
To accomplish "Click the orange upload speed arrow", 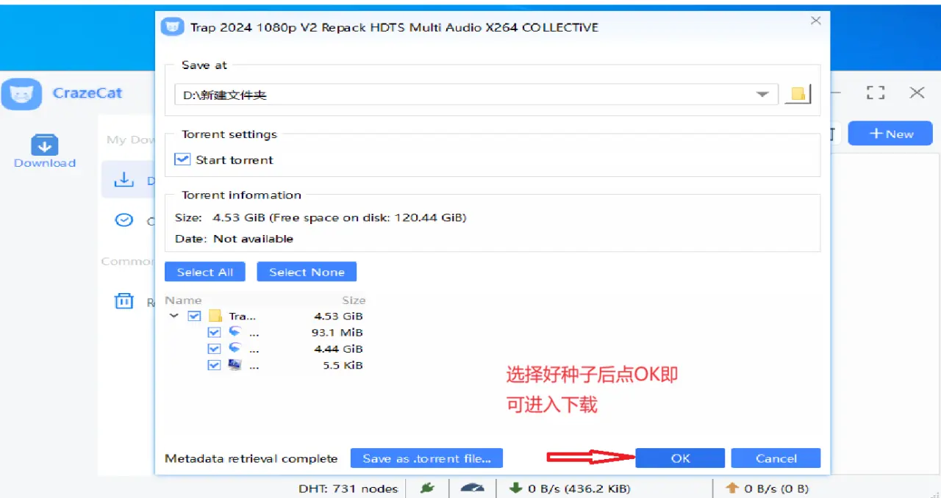I will point(731,488).
